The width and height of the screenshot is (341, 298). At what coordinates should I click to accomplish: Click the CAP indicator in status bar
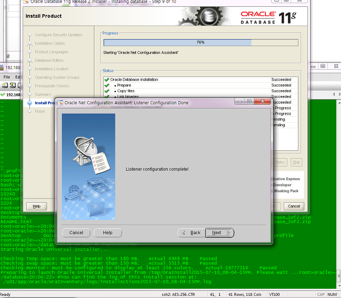click(321, 294)
